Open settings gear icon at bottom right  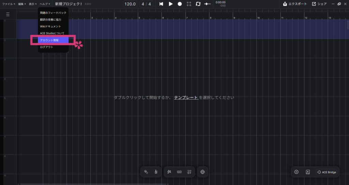[297, 172]
